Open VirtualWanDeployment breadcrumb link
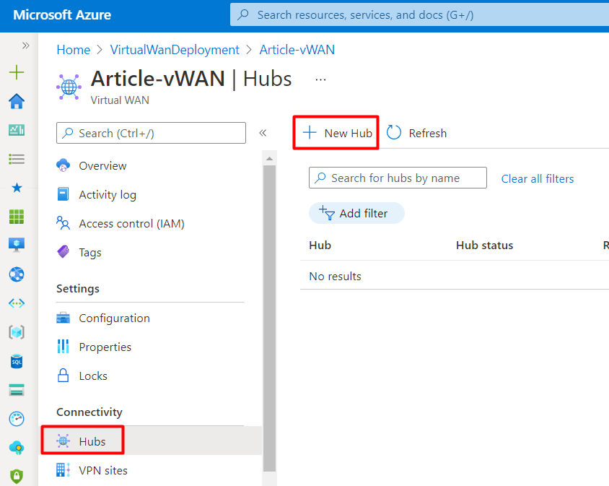Viewport: 609px width, 486px height. pyautogui.click(x=175, y=50)
